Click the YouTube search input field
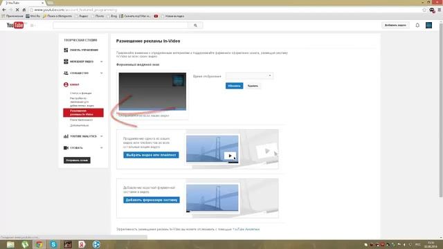Viewport: 443px width, 249px height. click(120, 26)
